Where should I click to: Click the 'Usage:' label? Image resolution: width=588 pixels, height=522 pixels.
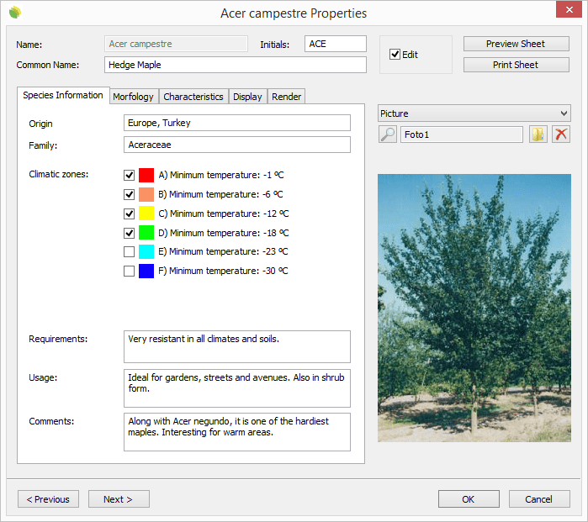[43, 377]
